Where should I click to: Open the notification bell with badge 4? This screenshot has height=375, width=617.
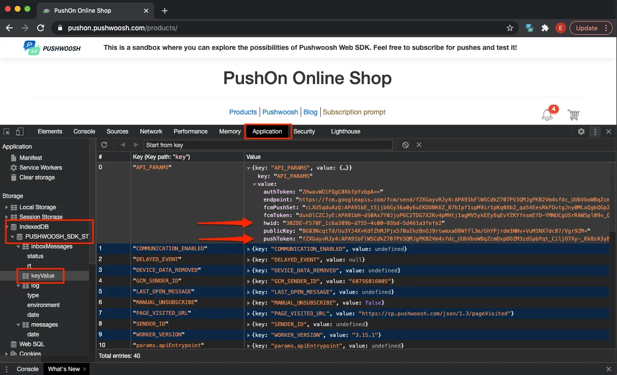pos(548,113)
